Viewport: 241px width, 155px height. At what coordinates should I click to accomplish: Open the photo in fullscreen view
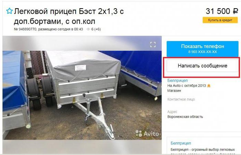click(153, 45)
